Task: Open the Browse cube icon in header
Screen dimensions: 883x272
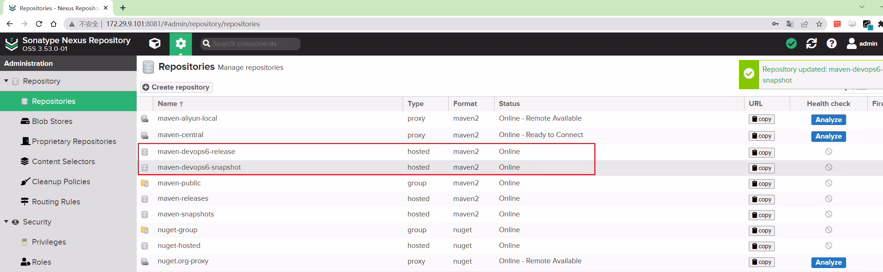Action: [x=155, y=44]
